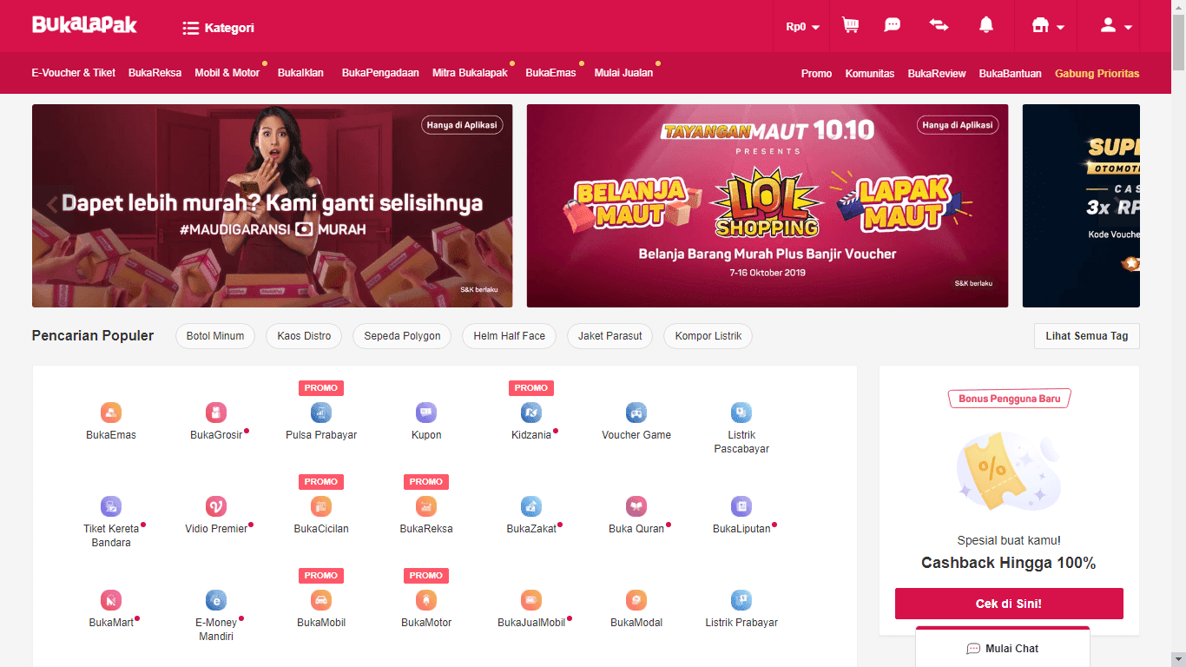Open the chat messages icon in header
1186x667 pixels.
coord(893,25)
